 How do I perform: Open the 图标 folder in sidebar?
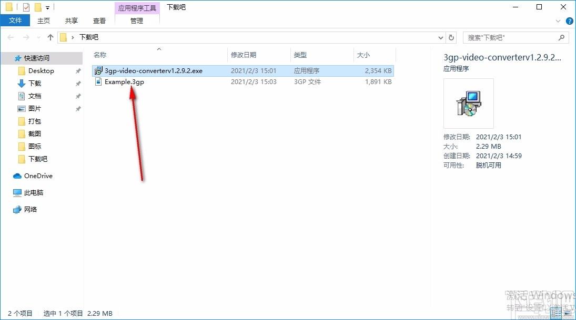(x=35, y=146)
